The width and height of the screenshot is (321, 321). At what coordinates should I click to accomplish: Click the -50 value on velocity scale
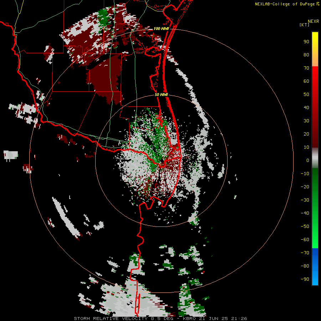(x=305, y=226)
